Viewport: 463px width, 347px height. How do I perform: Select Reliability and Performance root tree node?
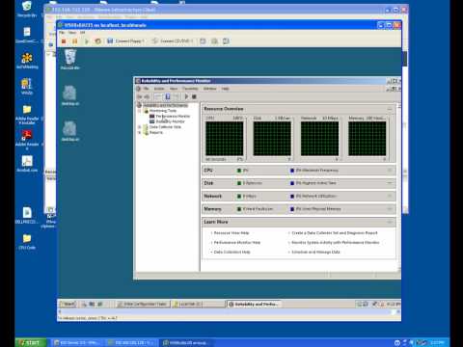tap(165, 105)
